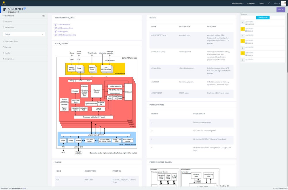Click the nMBISTRESET reset name

157,93
